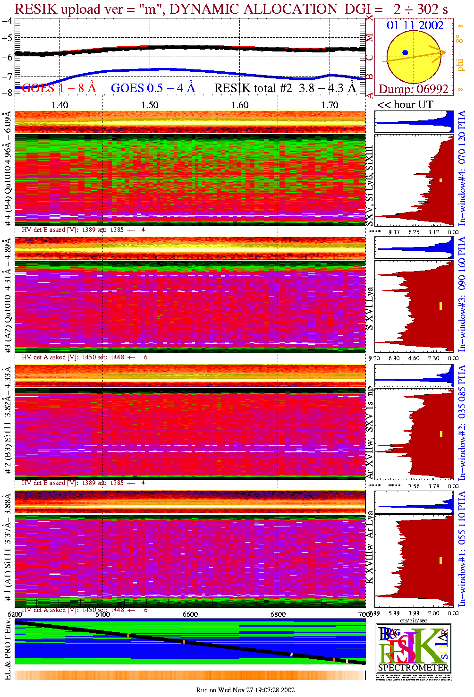
Task: Click the thick black GOES light curve
Action: (190, 48)
